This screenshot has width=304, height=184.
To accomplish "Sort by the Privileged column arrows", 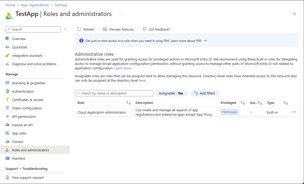I will [243, 103].
